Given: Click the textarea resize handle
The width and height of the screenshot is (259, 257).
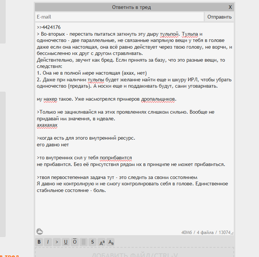Looking at the screenshot, I should click(x=232, y=233).
